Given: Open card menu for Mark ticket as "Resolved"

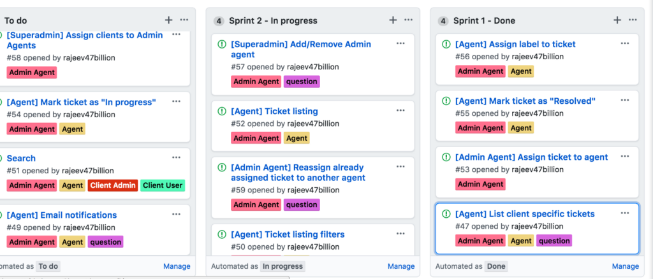Looking at the screenshot, I should (x=625, y=100).
